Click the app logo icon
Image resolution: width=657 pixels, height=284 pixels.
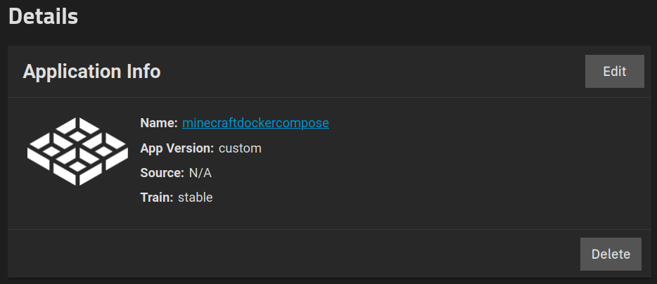pyautogui.click(x=77, y=151)
